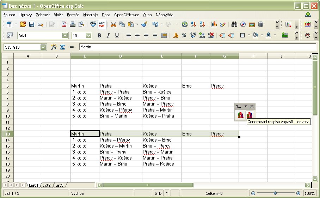Click the Font Color letter A
Viewport: 320px width, 198px height.
[269, 36]
